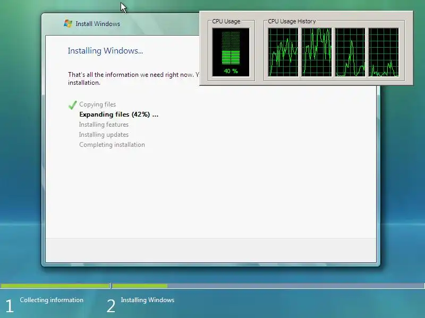Click the 'Collecting information' stage label
Viewport: 425px width, 318px height.
coord(52,300)
